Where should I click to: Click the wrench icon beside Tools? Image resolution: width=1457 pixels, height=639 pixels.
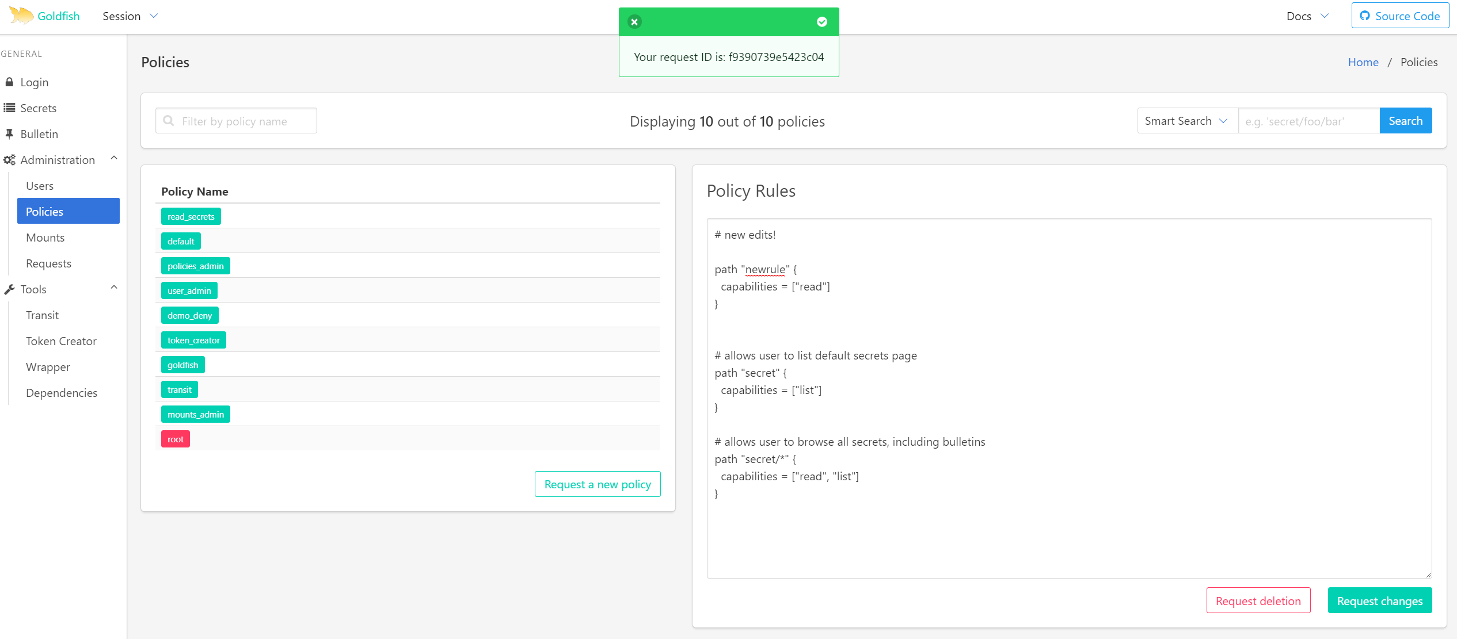(x=9, y=289)
